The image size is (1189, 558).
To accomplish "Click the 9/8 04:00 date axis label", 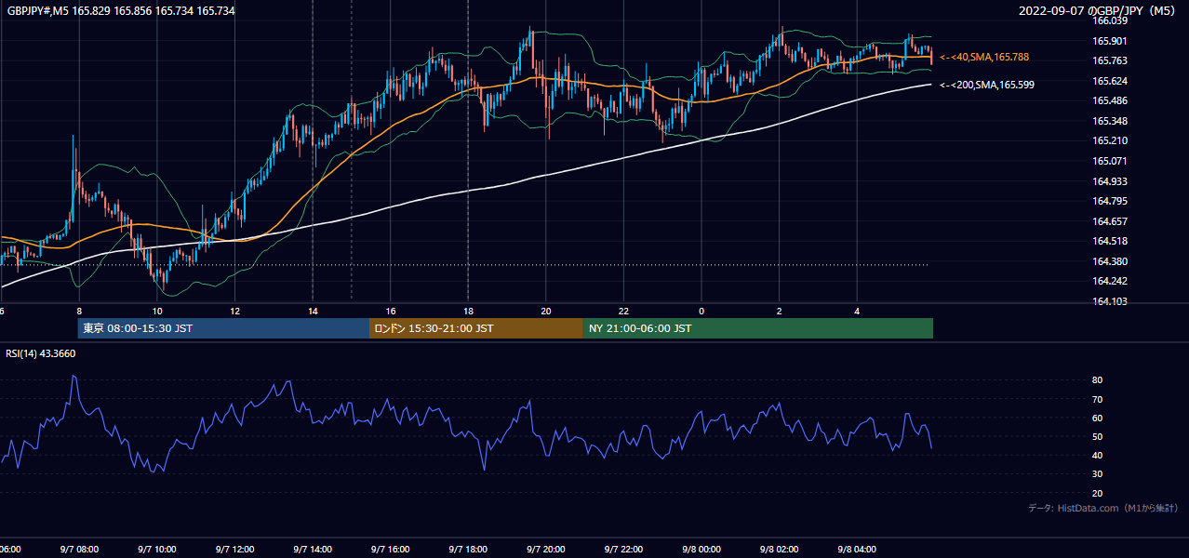I will click(857, 550).
